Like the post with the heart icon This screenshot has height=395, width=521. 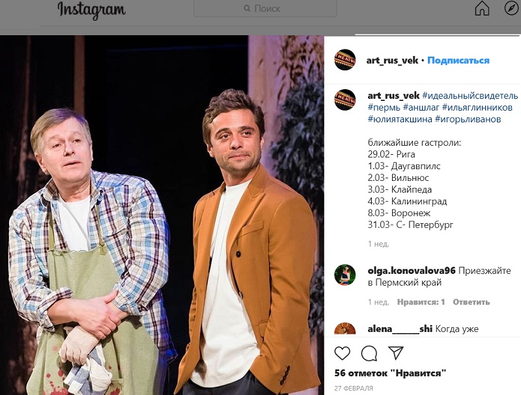(x=343, y=353)
